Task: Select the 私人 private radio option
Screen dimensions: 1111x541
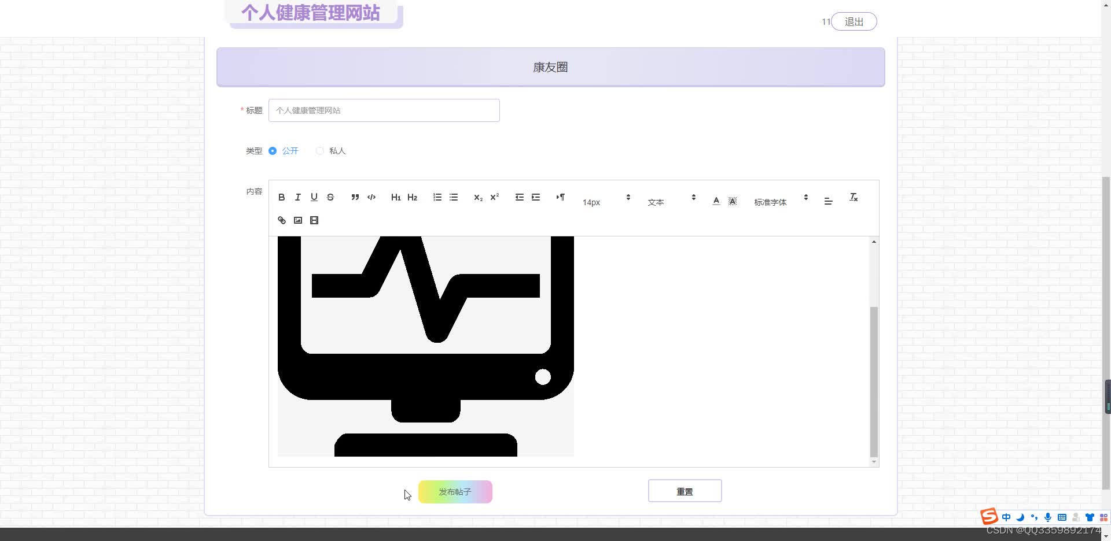Action: pos(331,151)
